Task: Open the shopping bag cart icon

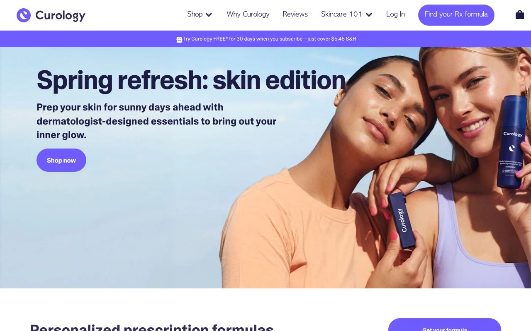Action: pyautogui.click(x=519, y=14)
